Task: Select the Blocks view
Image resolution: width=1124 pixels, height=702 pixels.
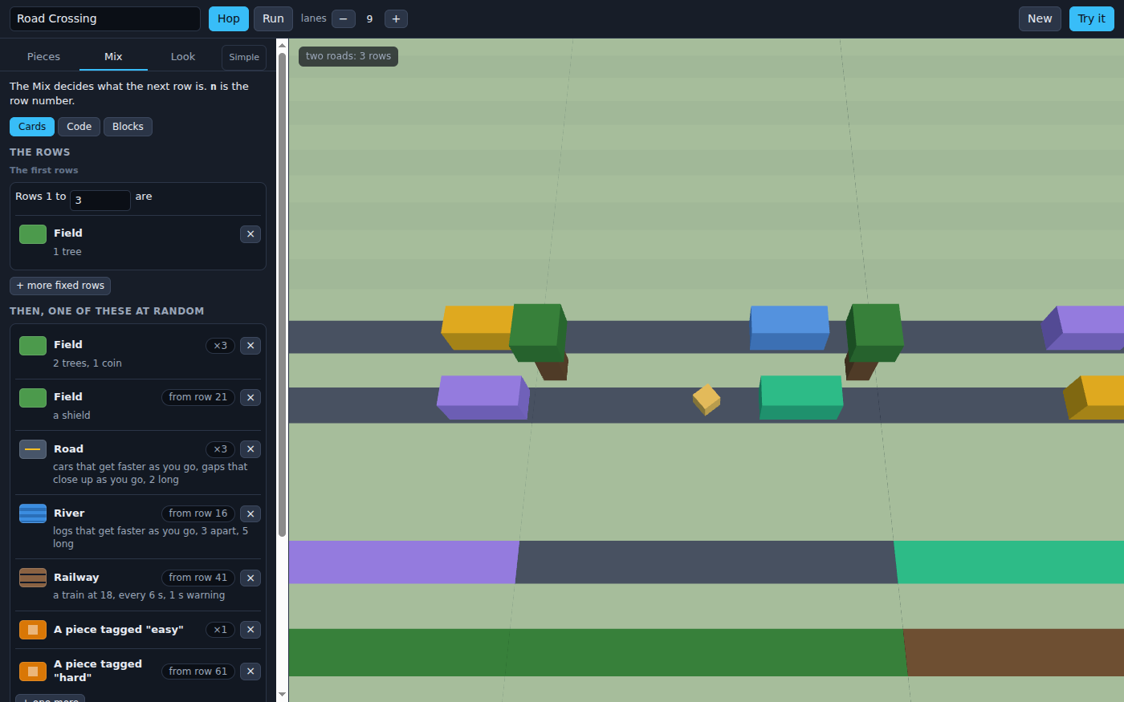Action: coord(128,127)
